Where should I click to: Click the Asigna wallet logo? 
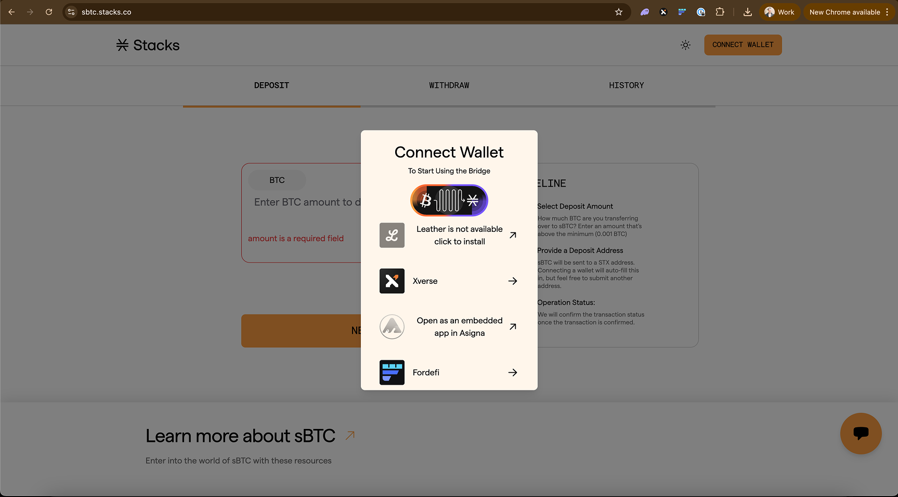click(x=392, y=327)
